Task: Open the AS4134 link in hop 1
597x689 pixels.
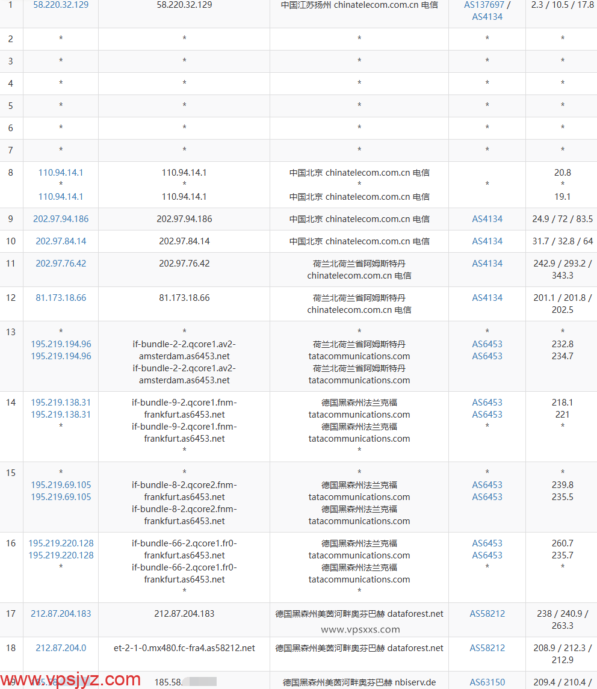Action: [487, 17]
